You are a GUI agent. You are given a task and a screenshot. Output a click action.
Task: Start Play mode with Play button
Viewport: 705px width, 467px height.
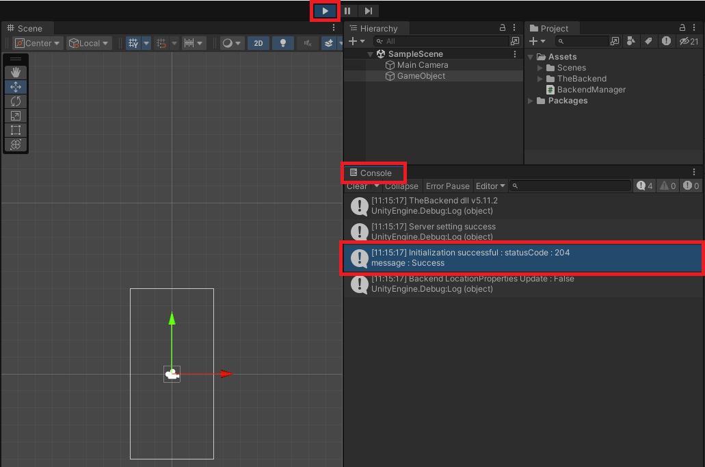pos(325,11)
